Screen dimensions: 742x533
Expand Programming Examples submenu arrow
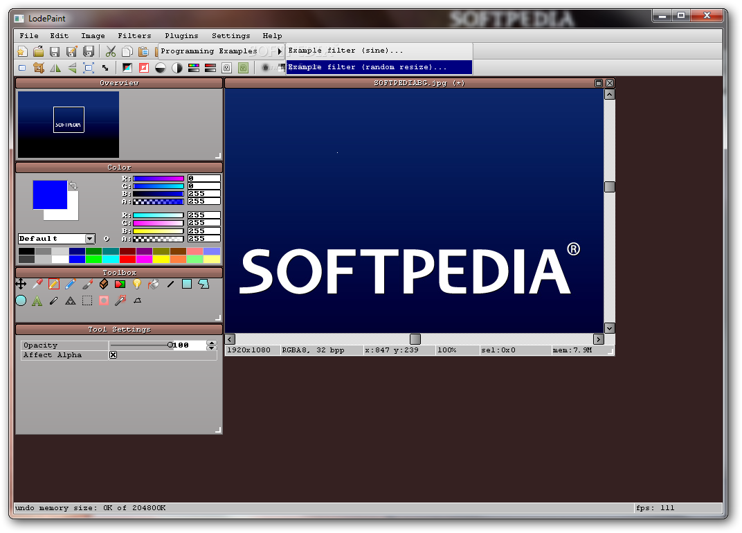280,51
